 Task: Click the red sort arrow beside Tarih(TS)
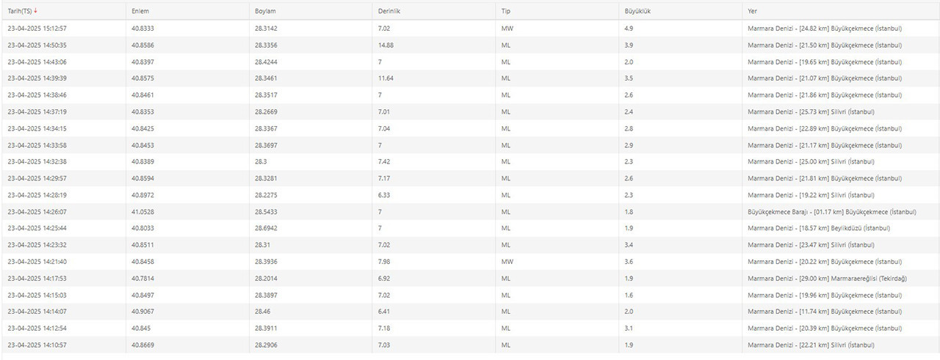coord(35,11)
